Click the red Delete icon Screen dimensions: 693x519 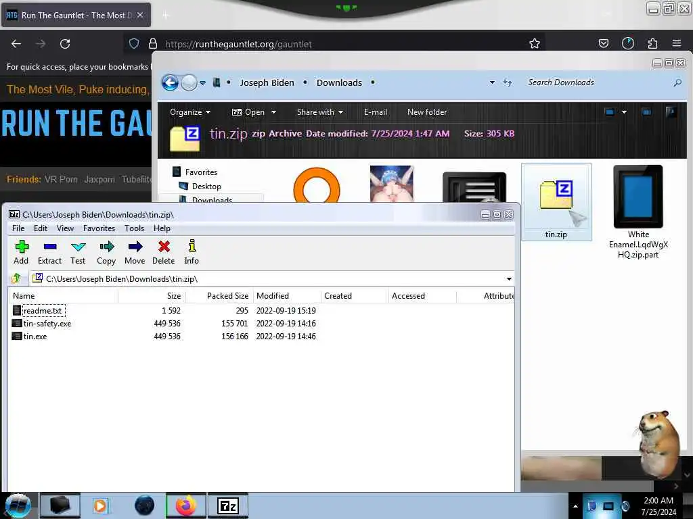tap(164, 252)
